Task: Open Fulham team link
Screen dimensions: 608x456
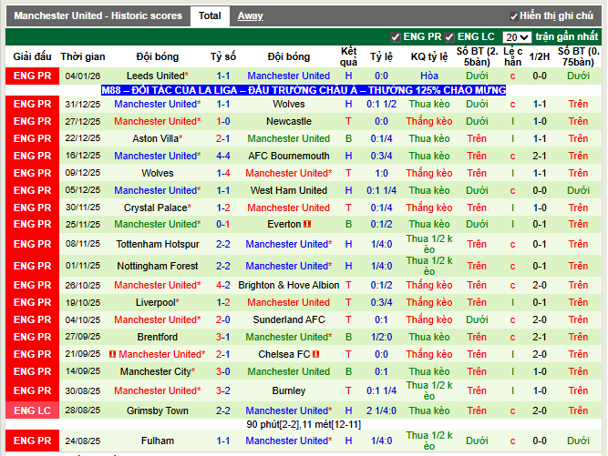Action: click(158, 441)
